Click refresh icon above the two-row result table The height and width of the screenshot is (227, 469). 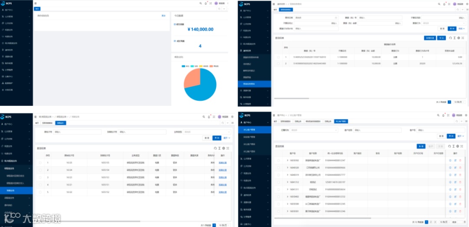coord(450,38)
